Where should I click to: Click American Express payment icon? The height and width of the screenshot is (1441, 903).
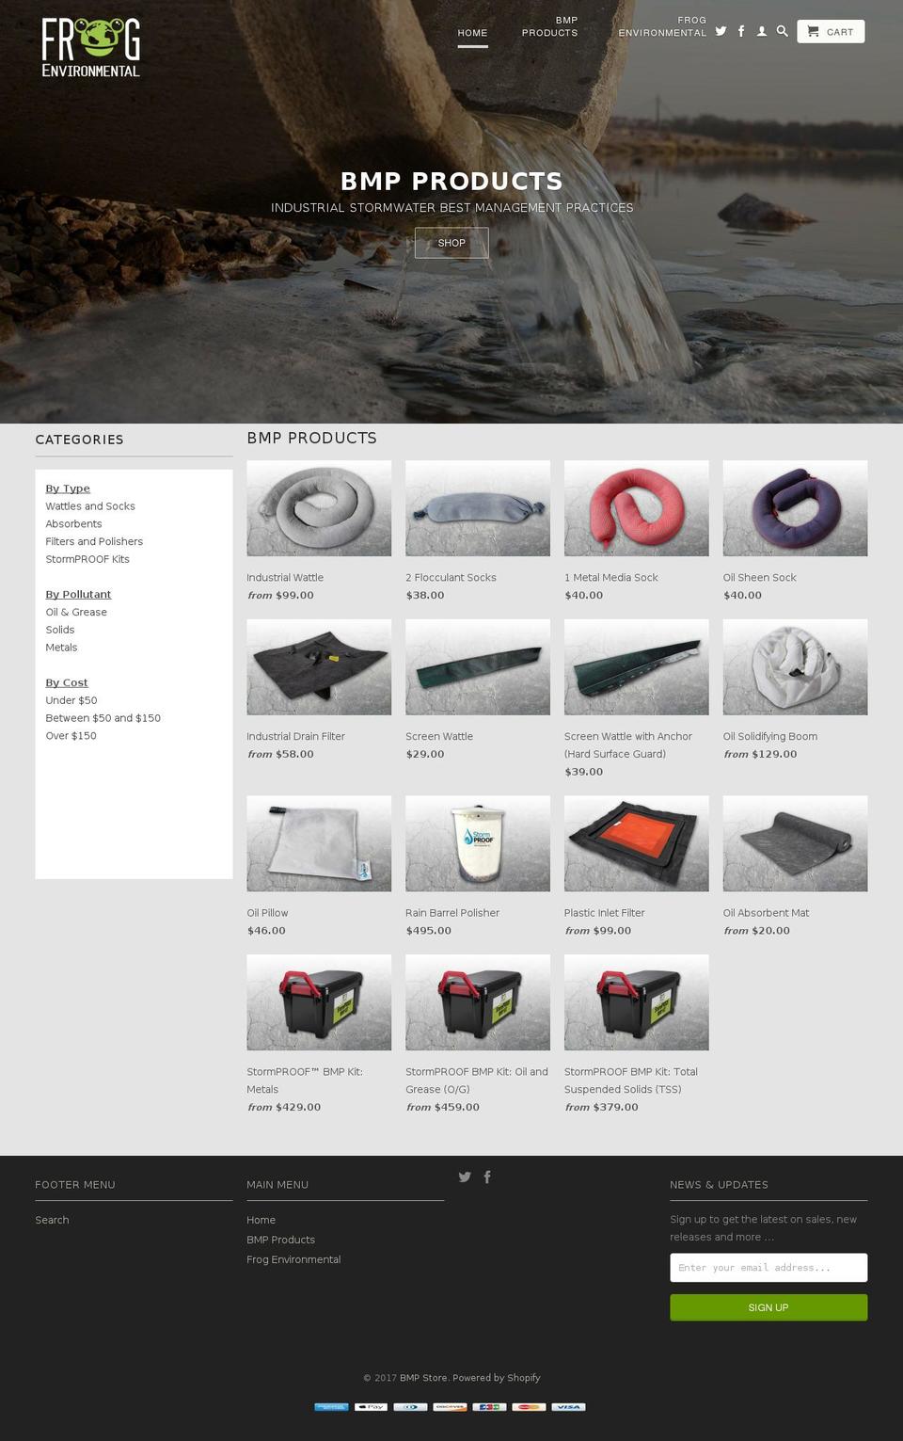tap(331, 1407)
